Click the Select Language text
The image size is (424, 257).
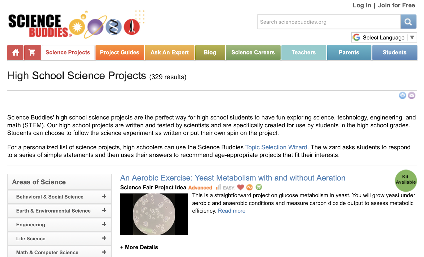click(383, 38)
